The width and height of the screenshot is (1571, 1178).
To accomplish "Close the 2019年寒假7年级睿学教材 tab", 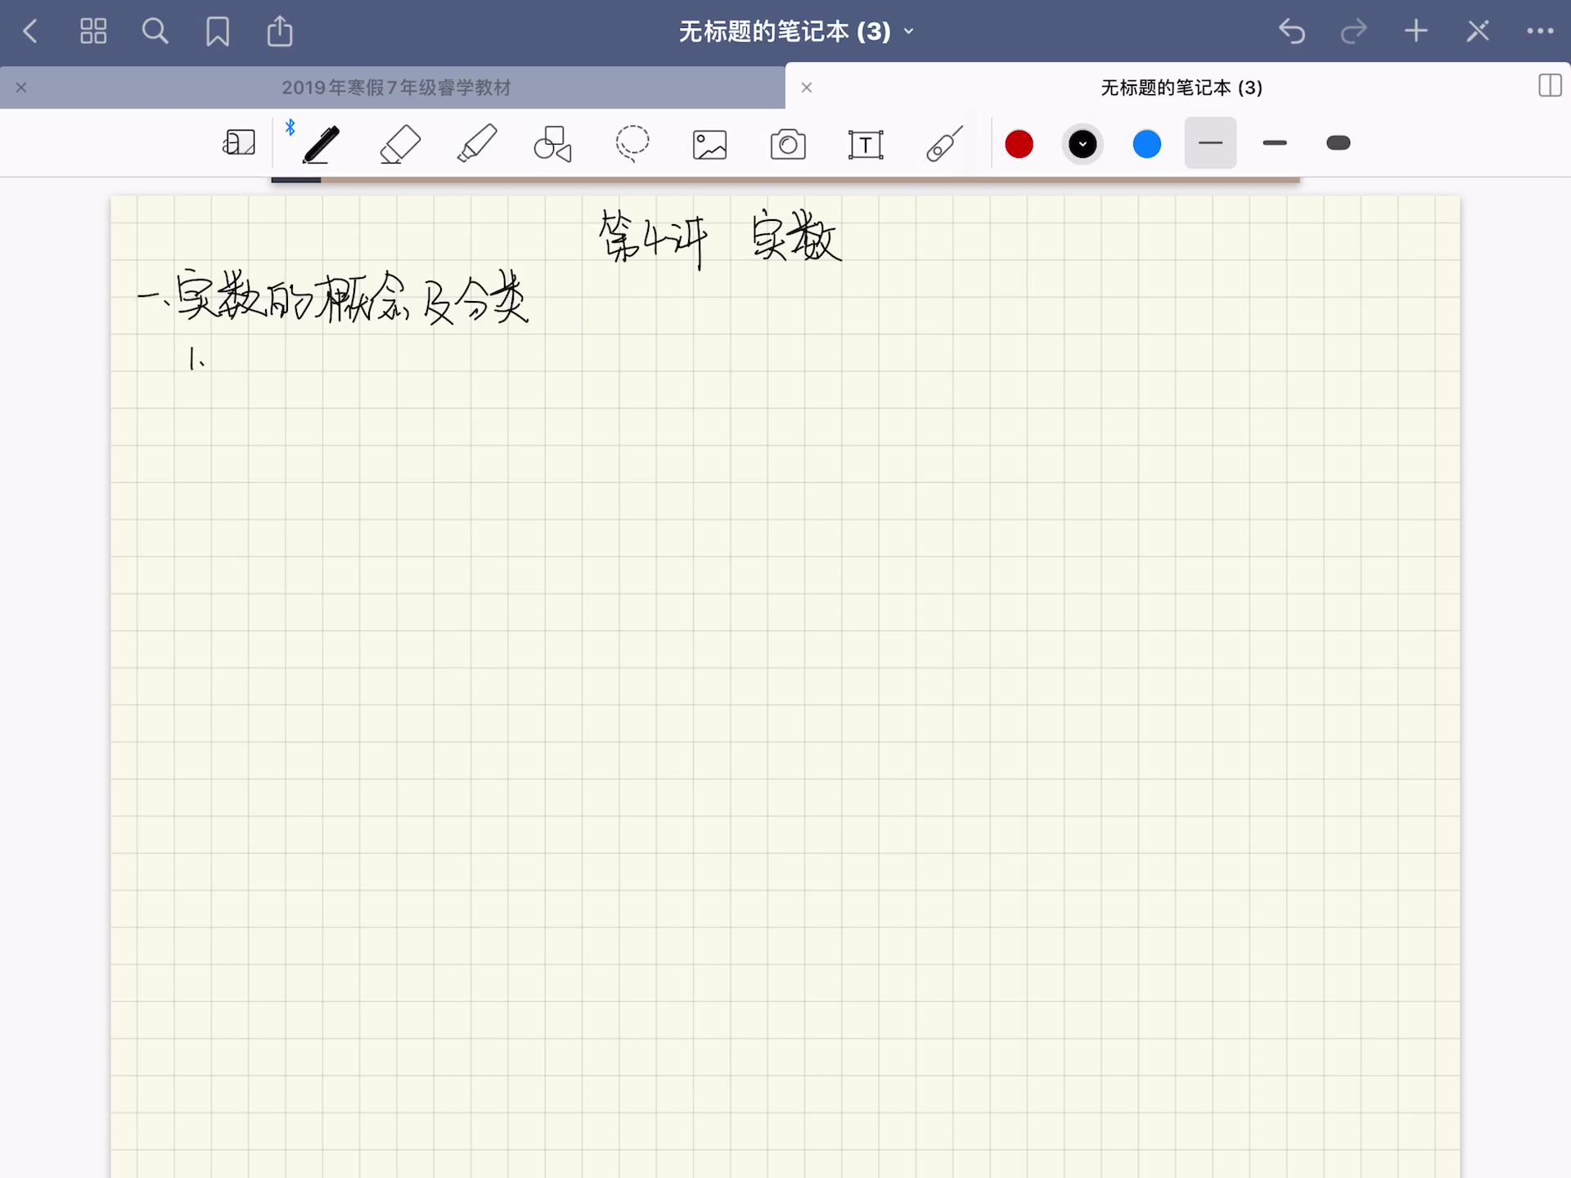I will click(21, 88).
